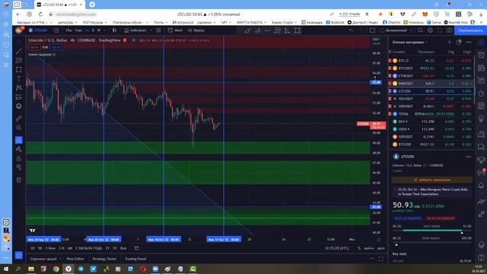487x274 pixels.
Task: Open the watchlist three-dots menu
Action: (x=469, y=42)
